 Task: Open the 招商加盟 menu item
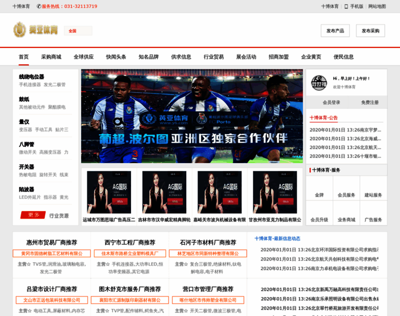pos(278,57)
